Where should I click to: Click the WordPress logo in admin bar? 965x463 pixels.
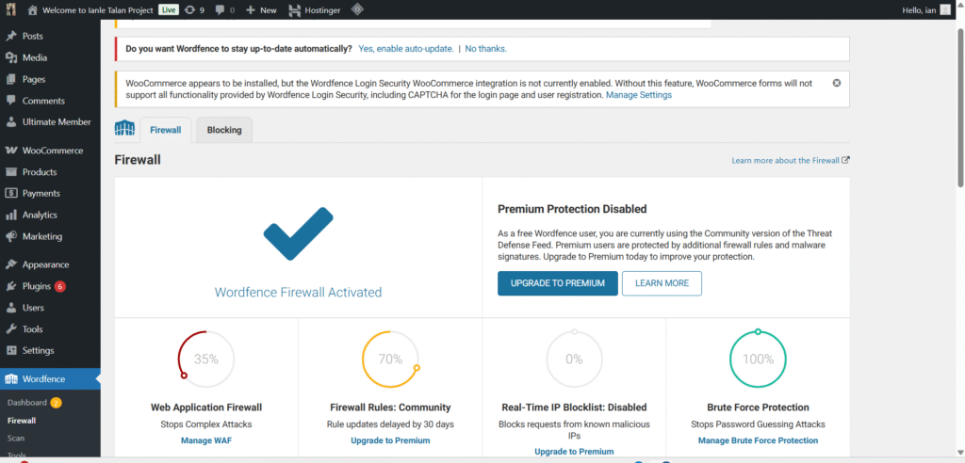pos(12,9)
